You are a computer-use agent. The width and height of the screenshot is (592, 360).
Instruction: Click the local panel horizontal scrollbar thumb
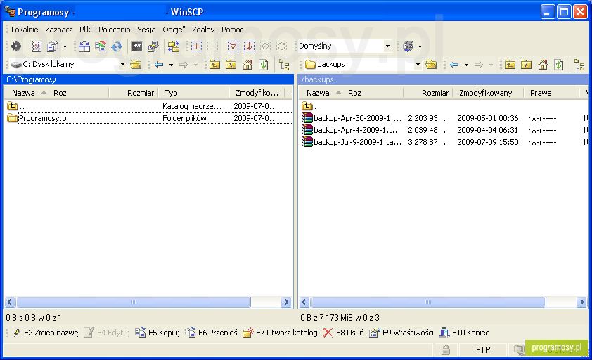pyautogui.click(x=134, y=302)
